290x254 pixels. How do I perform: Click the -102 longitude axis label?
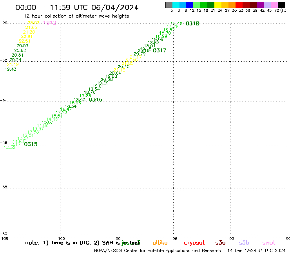click(60, 239)
